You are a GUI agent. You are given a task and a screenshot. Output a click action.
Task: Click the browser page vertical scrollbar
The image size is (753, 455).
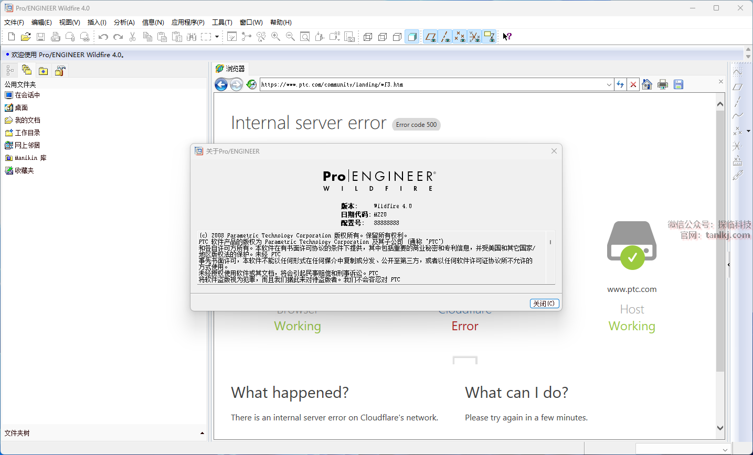(x=720, y=241)
